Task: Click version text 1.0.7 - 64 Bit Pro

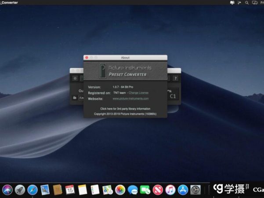Action: click(x=123, y=87)
